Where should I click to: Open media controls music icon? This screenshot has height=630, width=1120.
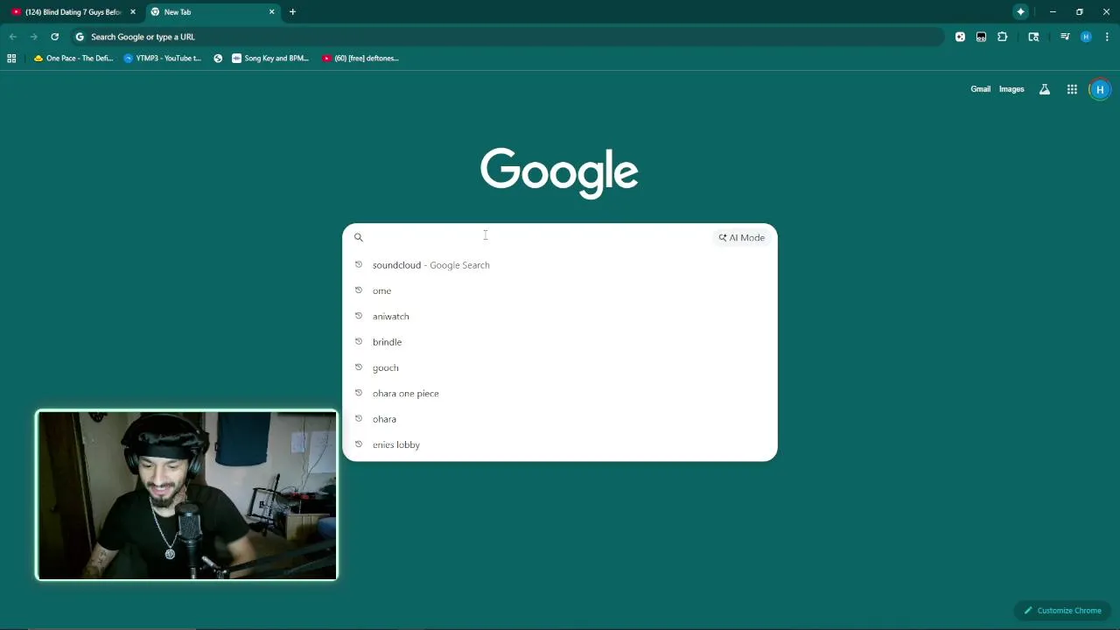click(x=1065, y=37)
